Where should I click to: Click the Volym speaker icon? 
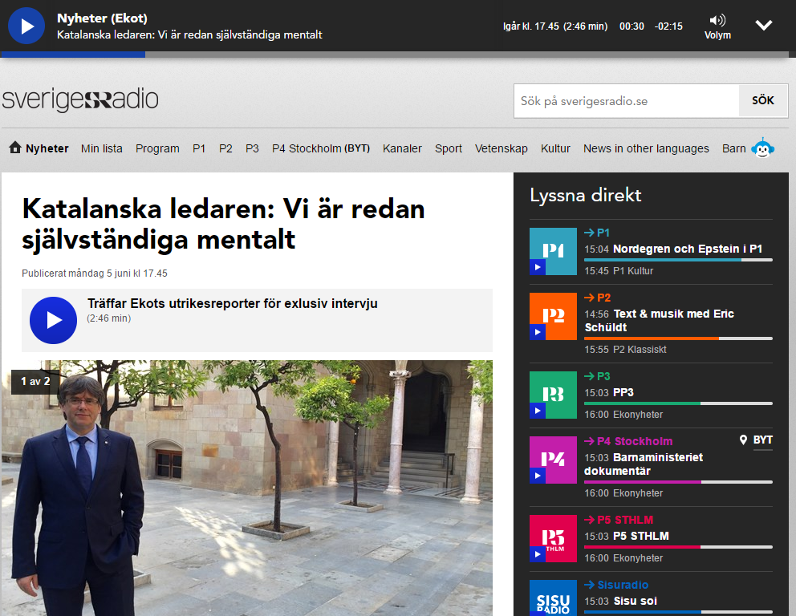717,20
